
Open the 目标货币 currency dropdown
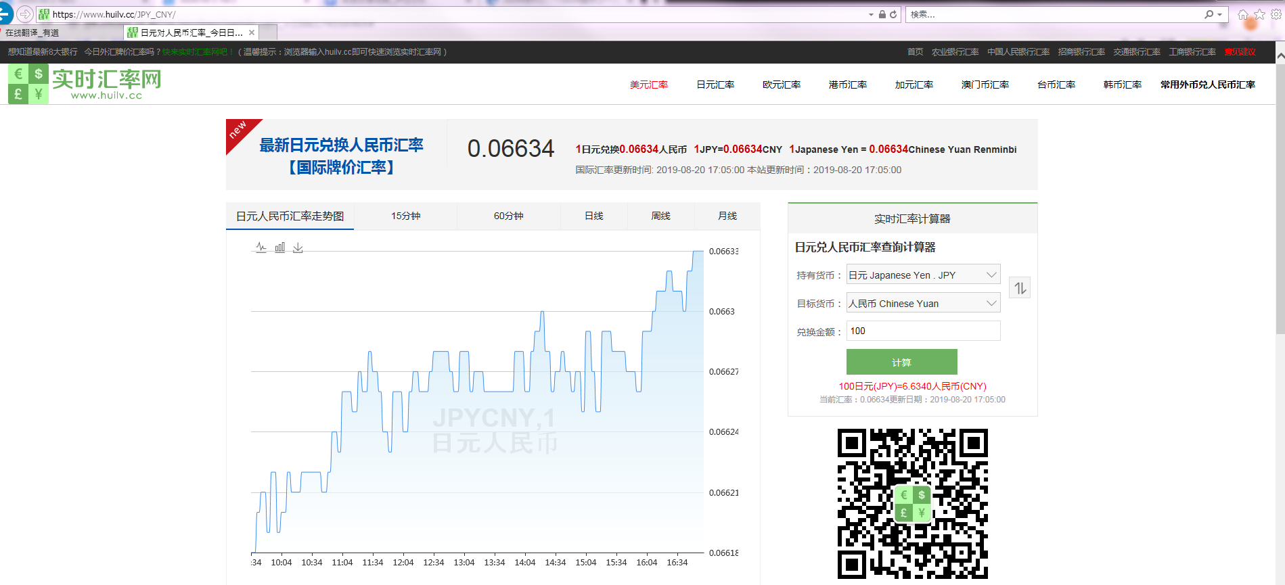[923, 303]
